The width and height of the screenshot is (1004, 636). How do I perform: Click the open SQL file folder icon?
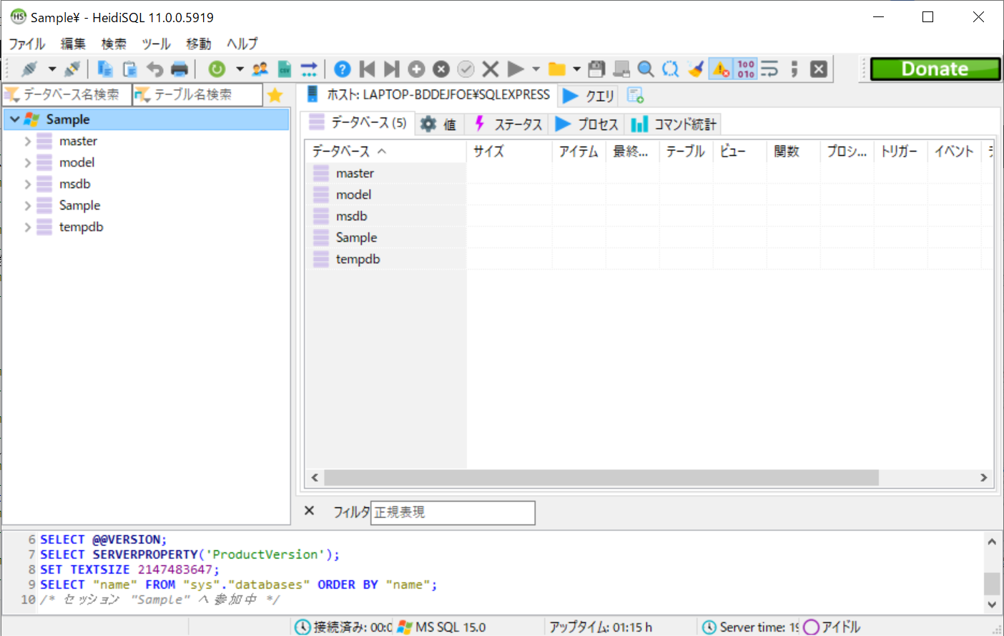coord(556,69)
